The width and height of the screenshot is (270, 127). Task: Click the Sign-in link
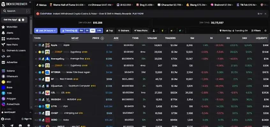26,119
